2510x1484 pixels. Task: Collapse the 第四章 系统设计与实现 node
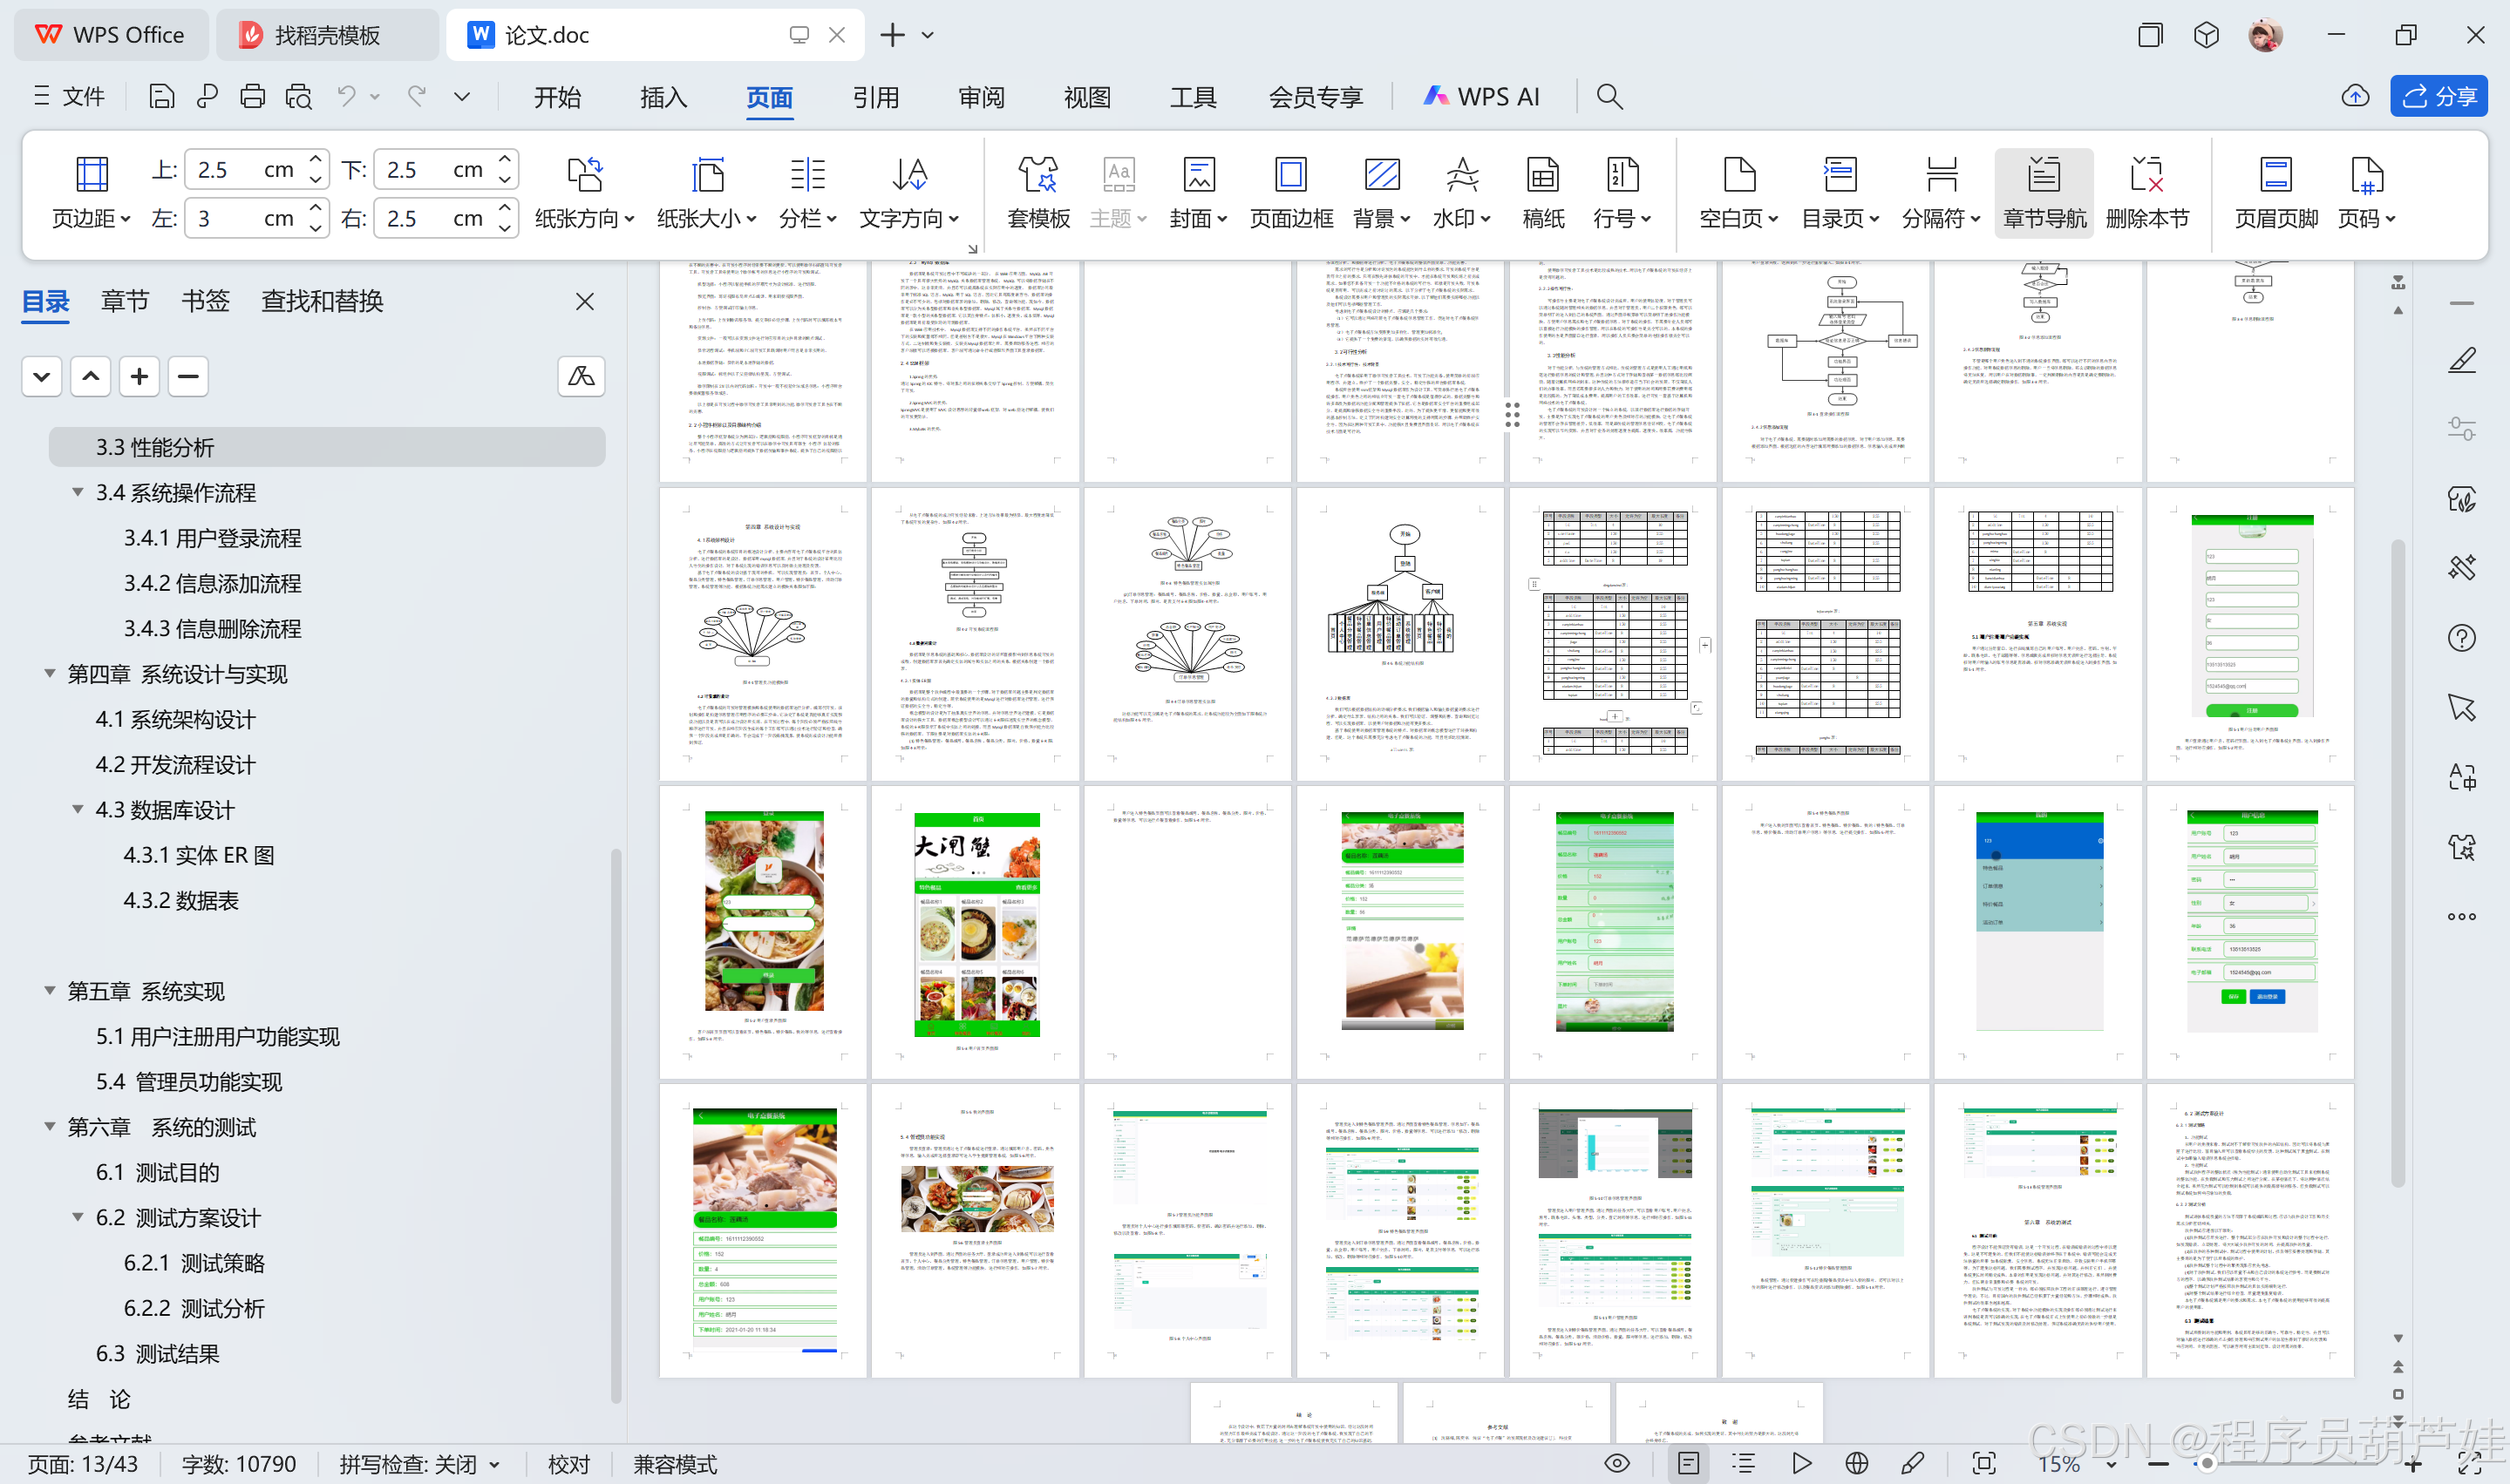[x=49, y=673]
